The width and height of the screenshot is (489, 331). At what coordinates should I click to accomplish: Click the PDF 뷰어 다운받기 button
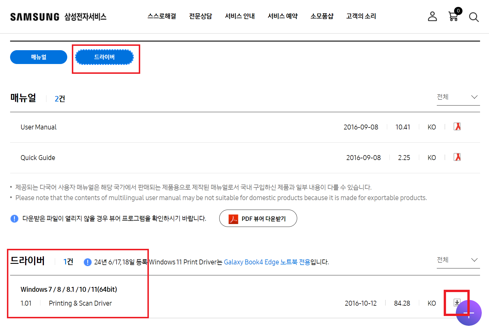click(258, 218)
